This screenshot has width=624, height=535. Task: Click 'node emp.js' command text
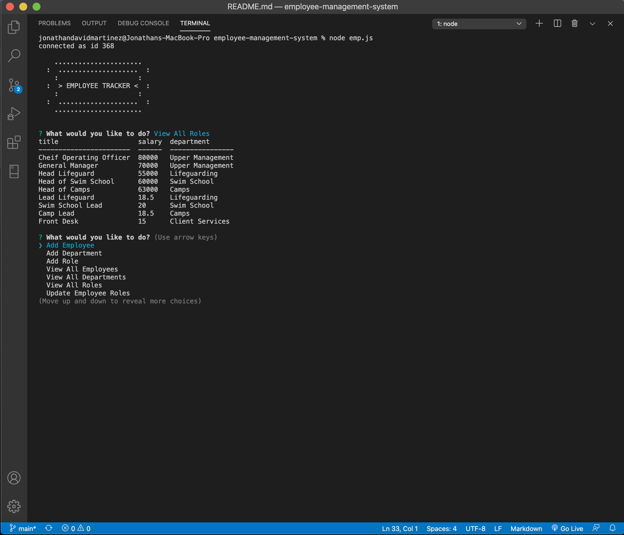pyautogui.click(x=351, y=38)
